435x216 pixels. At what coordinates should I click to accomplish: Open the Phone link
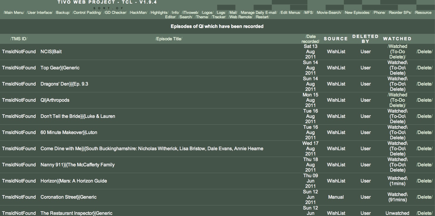pyautogui.click(x=379, y=13)
